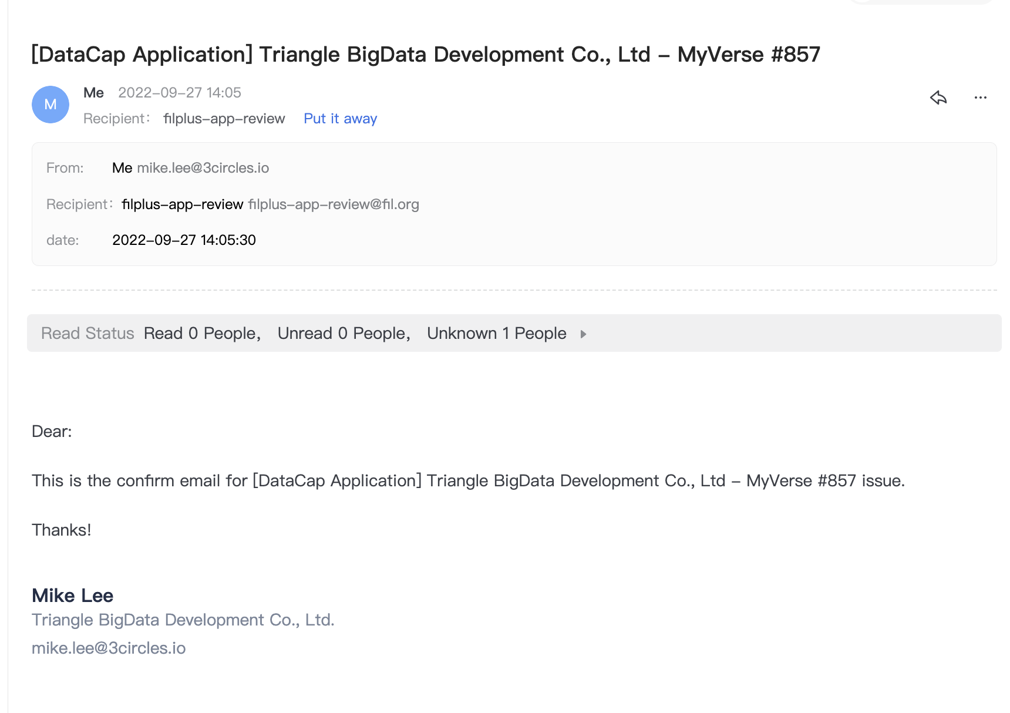Click the Dear: greeting line
The image size is (1010, 713).
[x=52, y=432]
